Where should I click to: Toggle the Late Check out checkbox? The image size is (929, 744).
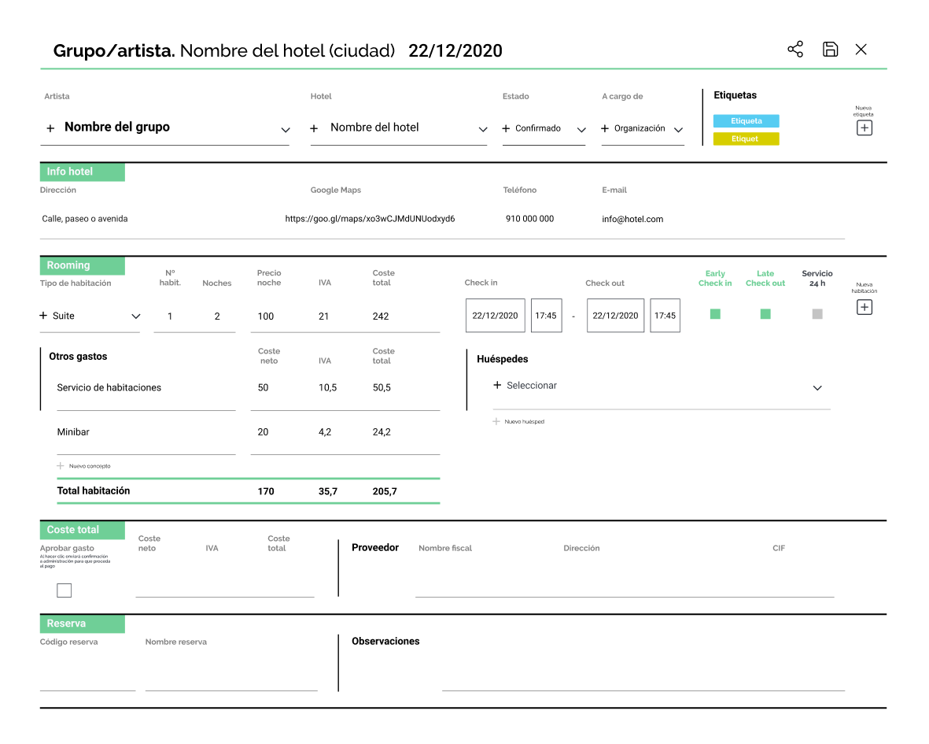coord(765,314)
